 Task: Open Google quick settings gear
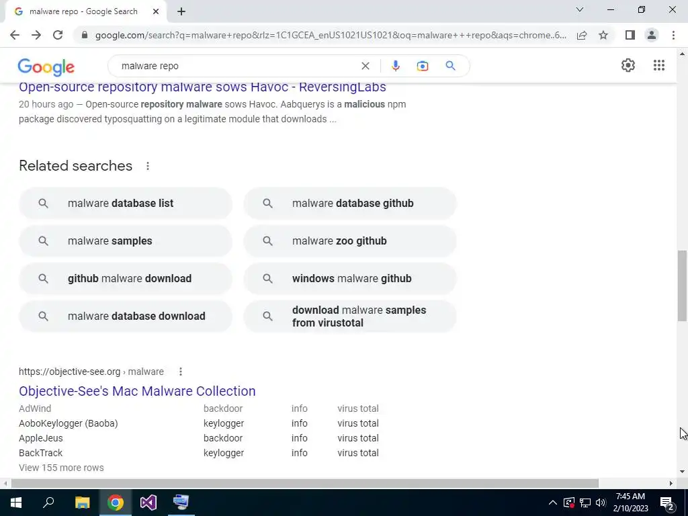coord(628,65)
